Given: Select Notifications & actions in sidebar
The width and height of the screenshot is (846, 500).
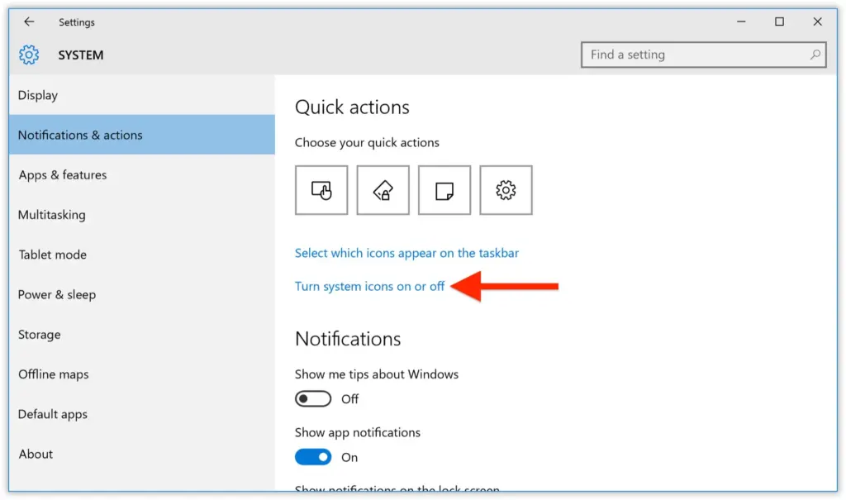Looking at the screenshot, I should tap(80, 135).
